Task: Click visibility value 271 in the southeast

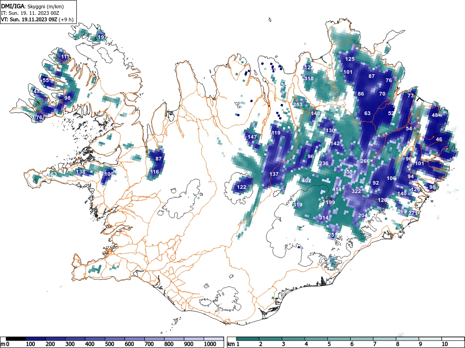Action: pos(413,213)
